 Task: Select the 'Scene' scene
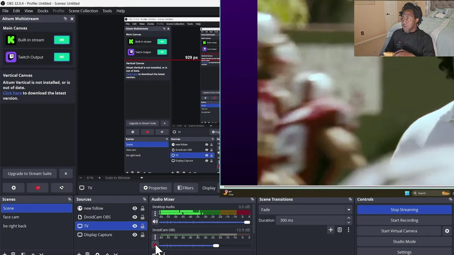37,208
